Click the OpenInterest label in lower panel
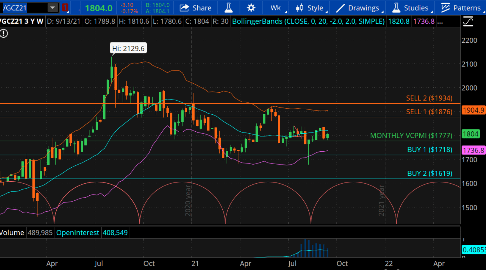 (x=78, y=233)
